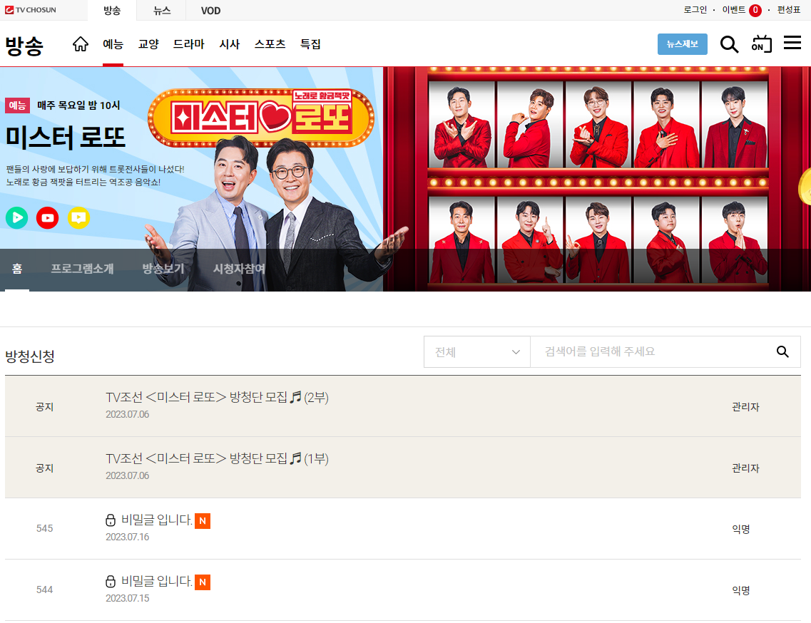Expand the 전체 search category dropdown
The height and width of the screenshot is (623, 811).
(x=477, y=352)
